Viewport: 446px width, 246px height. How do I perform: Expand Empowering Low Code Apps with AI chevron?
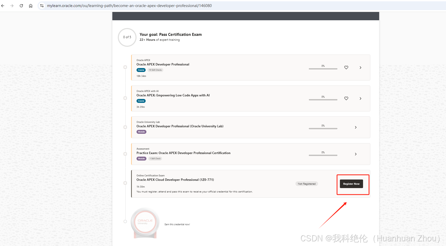point(360,98)
